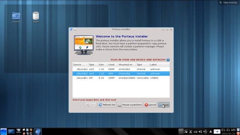240x135 pixels.
Task: Click the 290M used cell
Action: (x=111, y=78)
